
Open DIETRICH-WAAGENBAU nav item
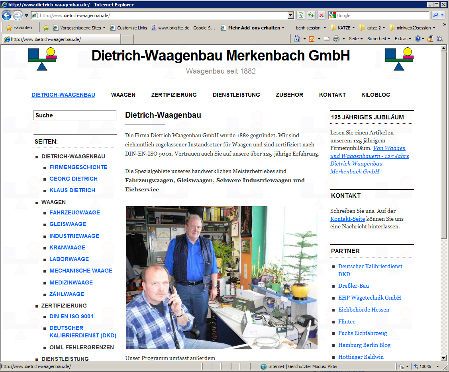click(x=63, y=95)
